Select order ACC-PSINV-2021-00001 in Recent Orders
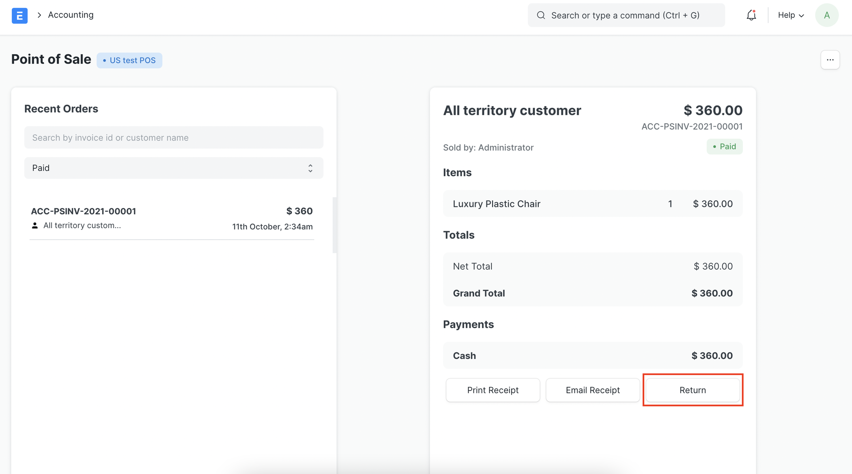 172,218
